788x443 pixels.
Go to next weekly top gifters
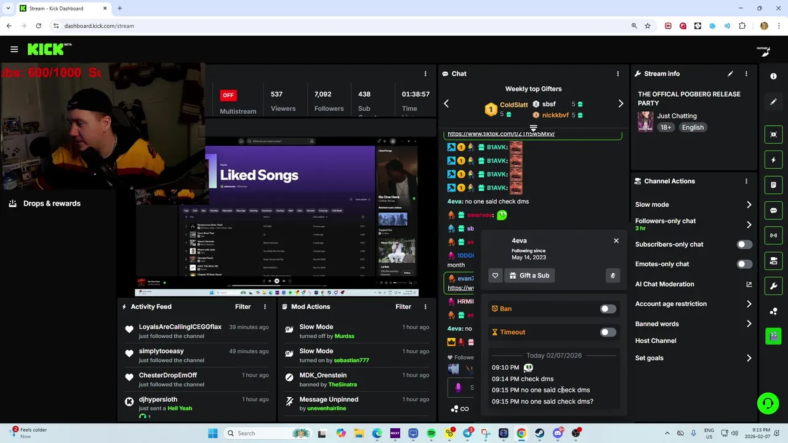(621, 104)
